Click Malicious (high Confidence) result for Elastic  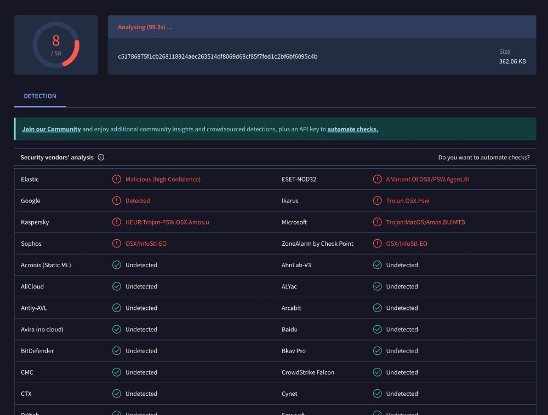point(163,180)
